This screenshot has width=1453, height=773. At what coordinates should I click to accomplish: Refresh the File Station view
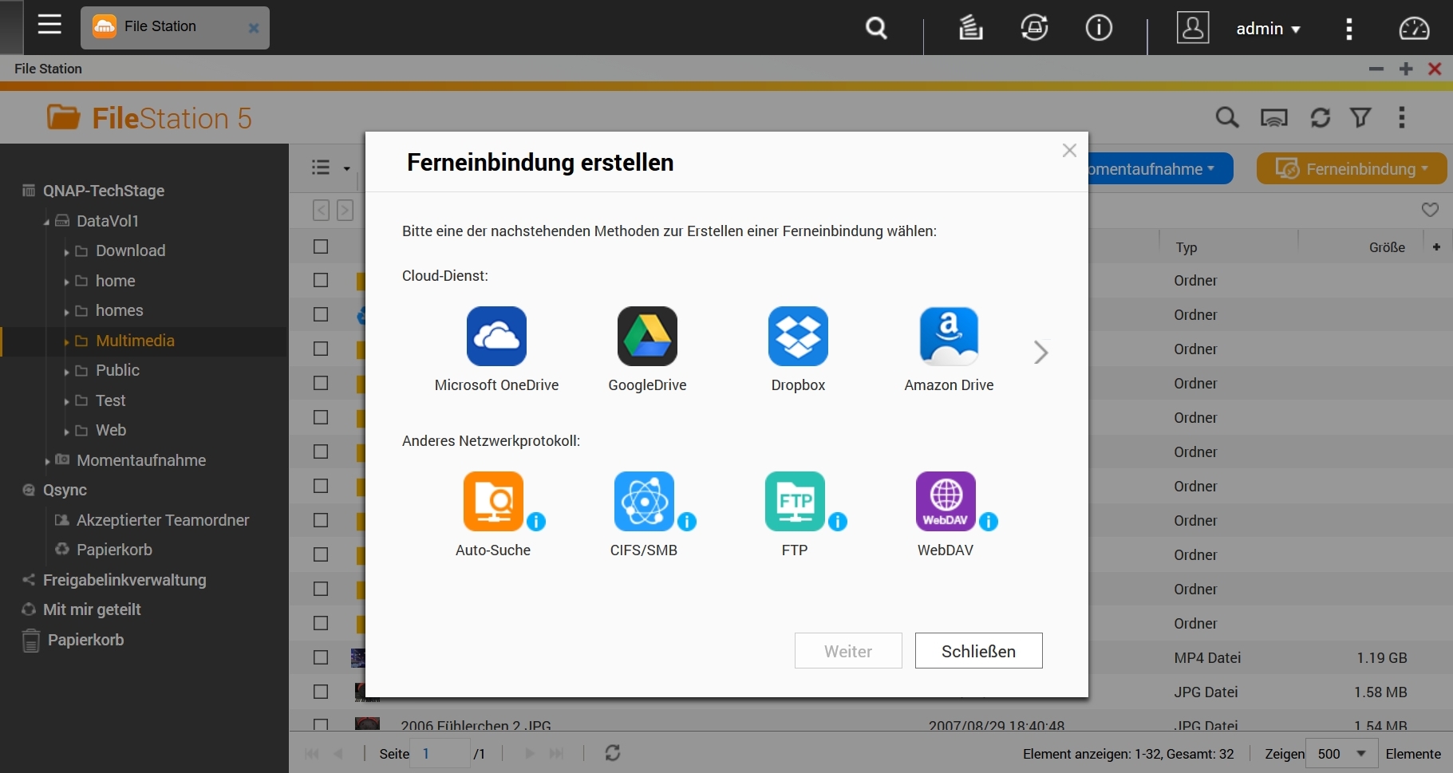1321,118
